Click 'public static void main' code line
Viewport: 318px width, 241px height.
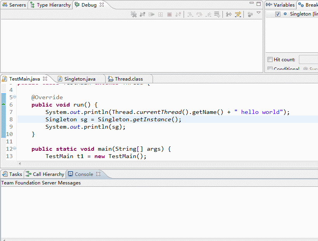[101, 149]
